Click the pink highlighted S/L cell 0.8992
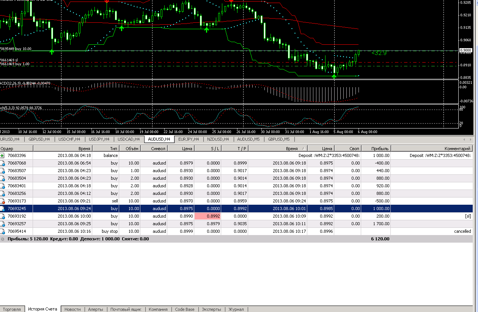This screenshot has width=478, height=312. pos(208,216)
